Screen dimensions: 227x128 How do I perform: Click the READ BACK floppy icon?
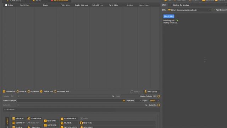click(81, 123)
